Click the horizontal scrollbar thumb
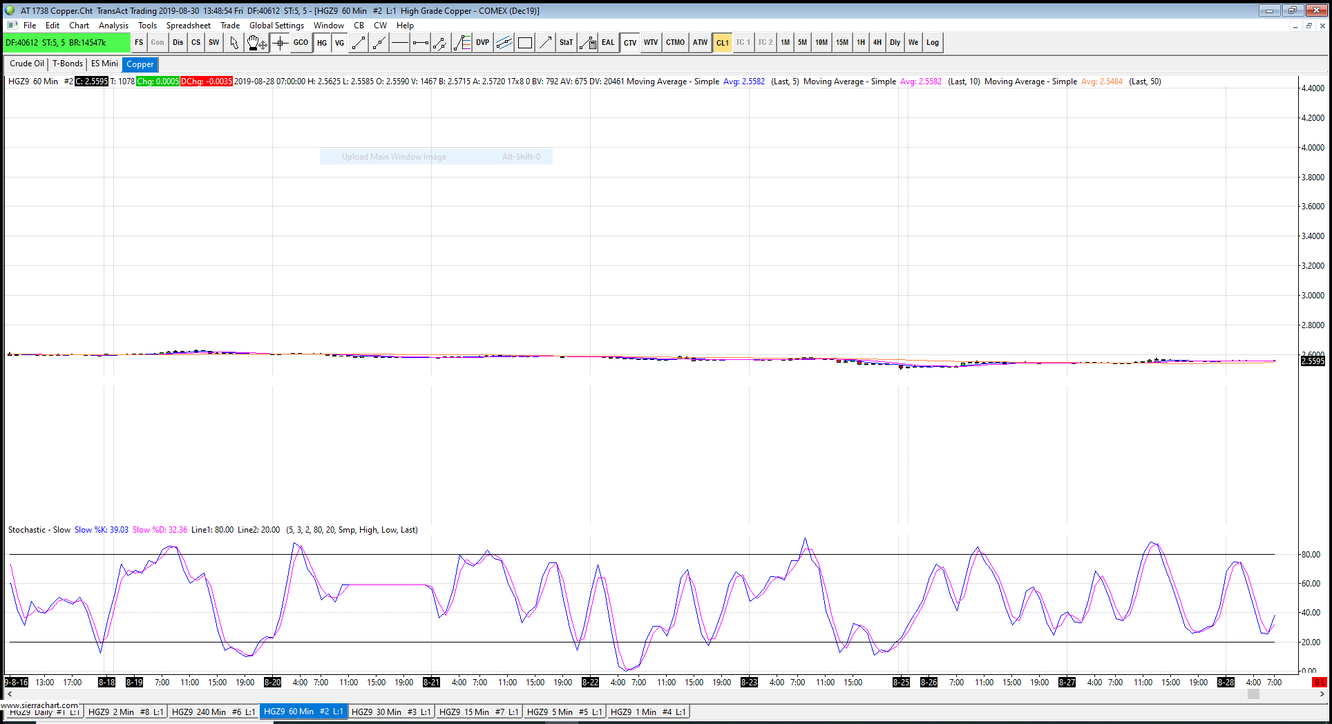Image resolution: width=1332 pixels, height=724 pixels. coord(1253,694)
